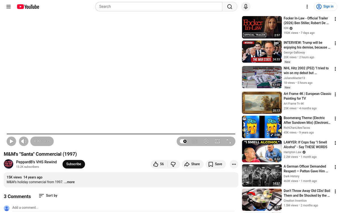This screenshot has height=213, width=341.
Task: Expand the video description with more
Action: [x=69, y=182]
